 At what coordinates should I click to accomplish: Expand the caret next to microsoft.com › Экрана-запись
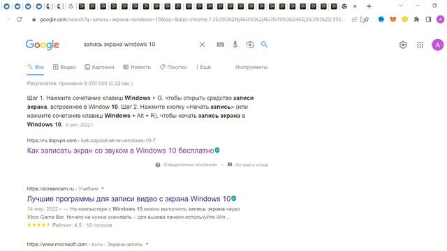point(147,244)
